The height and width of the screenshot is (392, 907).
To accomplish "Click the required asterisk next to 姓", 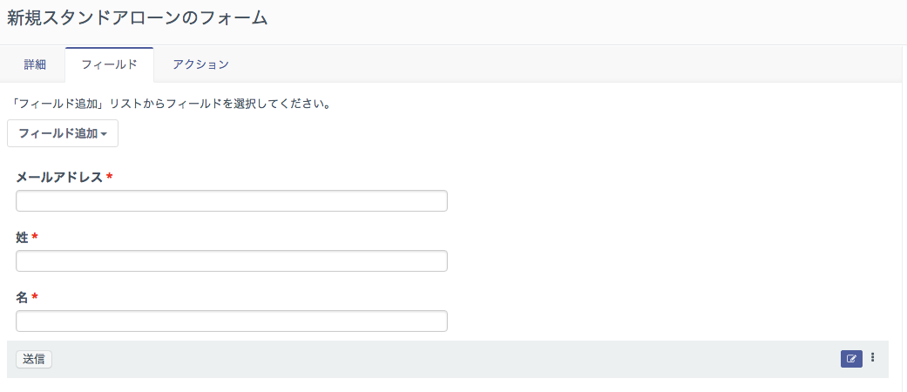I will pos(35,237).
